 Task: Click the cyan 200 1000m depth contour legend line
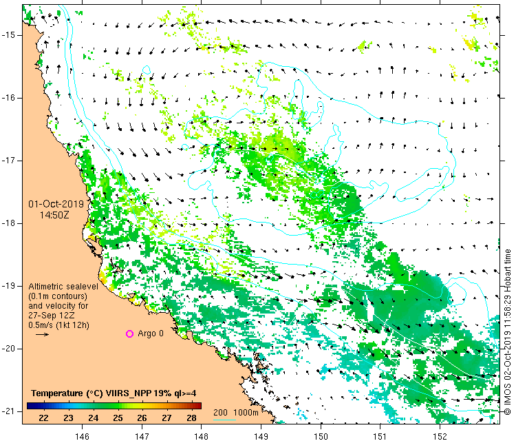(x=224, y=420)
